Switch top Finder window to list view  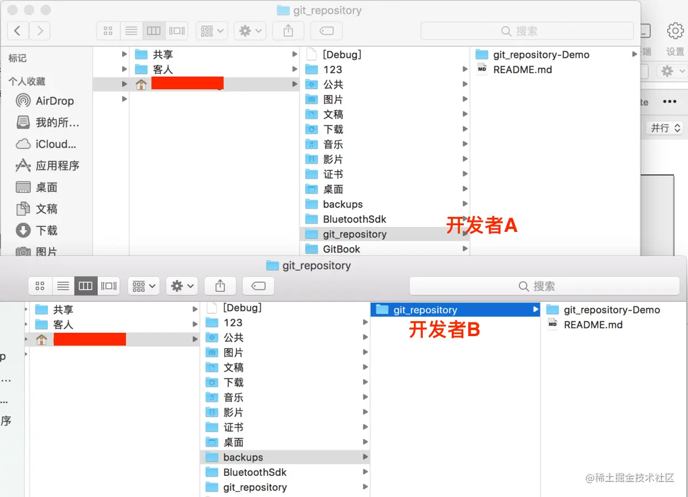coord(131,31)
